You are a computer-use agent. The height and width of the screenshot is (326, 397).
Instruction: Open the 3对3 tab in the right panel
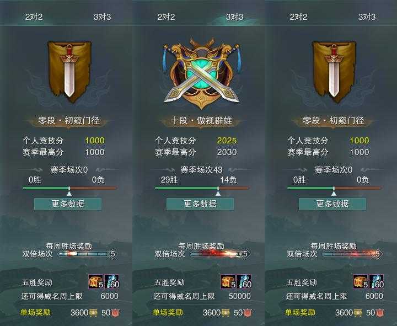coord(367,17)
